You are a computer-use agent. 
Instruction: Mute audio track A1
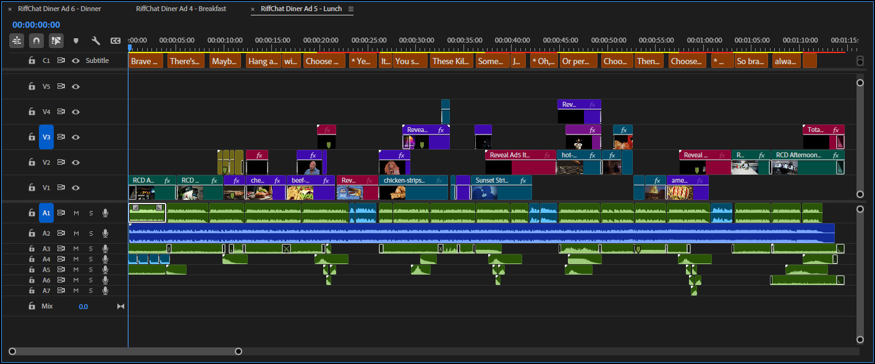tap(77, 213)
